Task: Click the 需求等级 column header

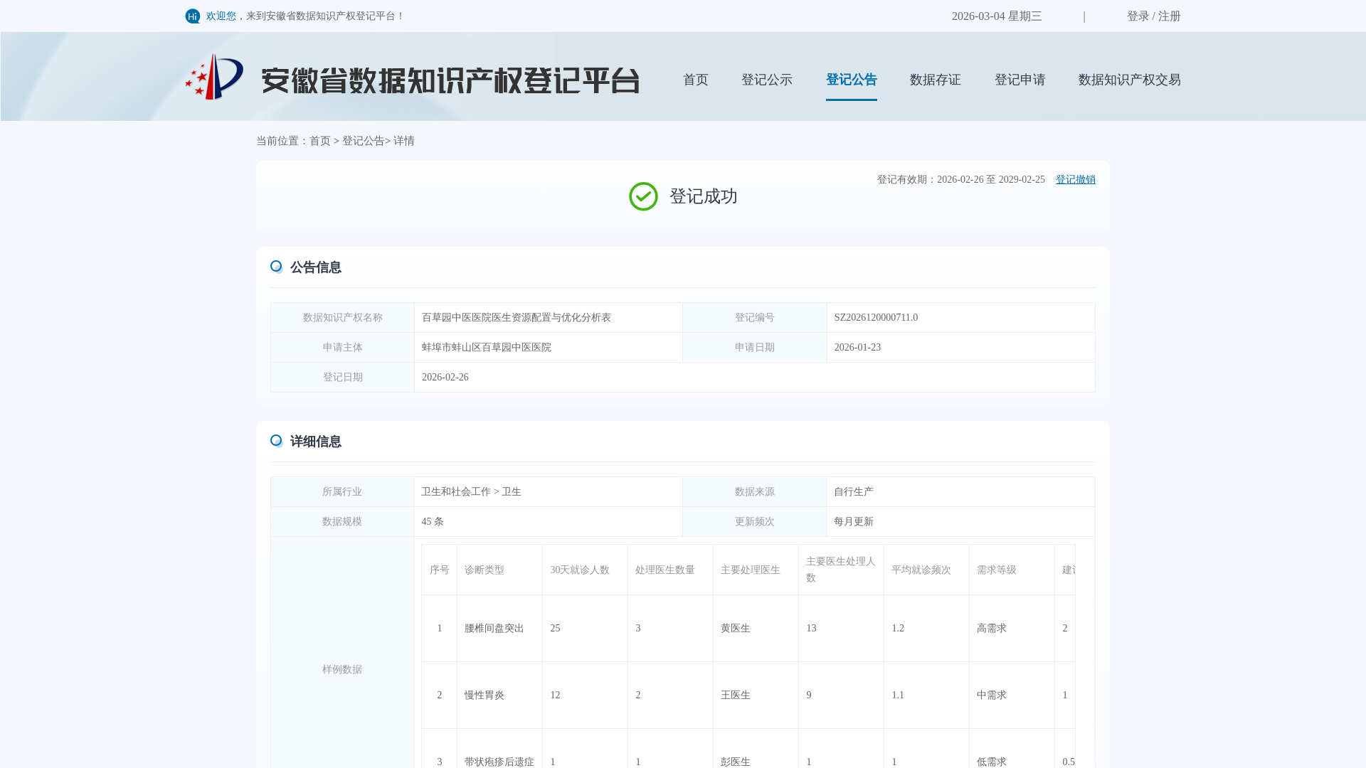Action: [1012, 570]
